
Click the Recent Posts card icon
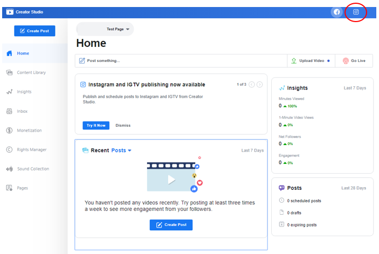tap(85, 150)
